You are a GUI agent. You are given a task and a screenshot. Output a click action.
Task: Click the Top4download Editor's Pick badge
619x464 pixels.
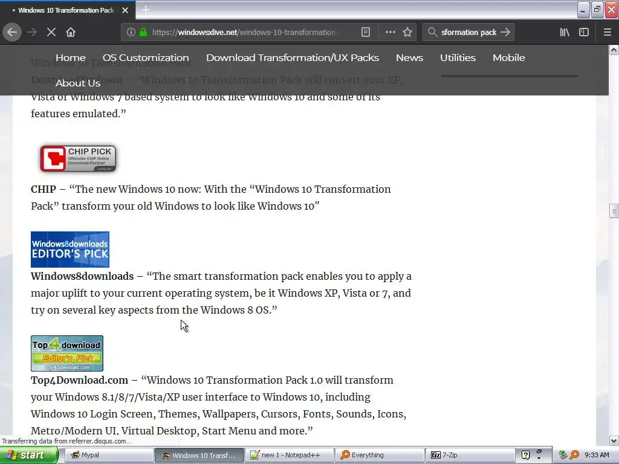click(67, 353)
